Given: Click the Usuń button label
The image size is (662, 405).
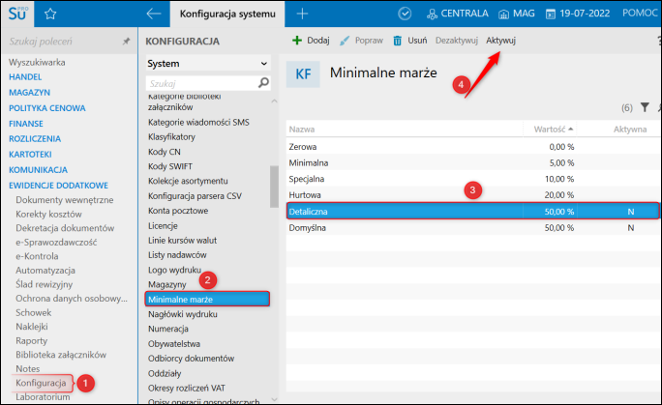Looking at the screenshot, I should coord(417,41).
